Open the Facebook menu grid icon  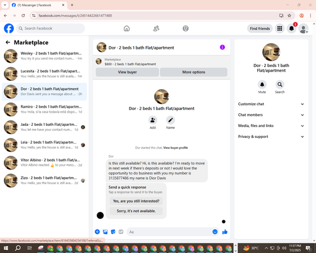click(x=279, y=28)
